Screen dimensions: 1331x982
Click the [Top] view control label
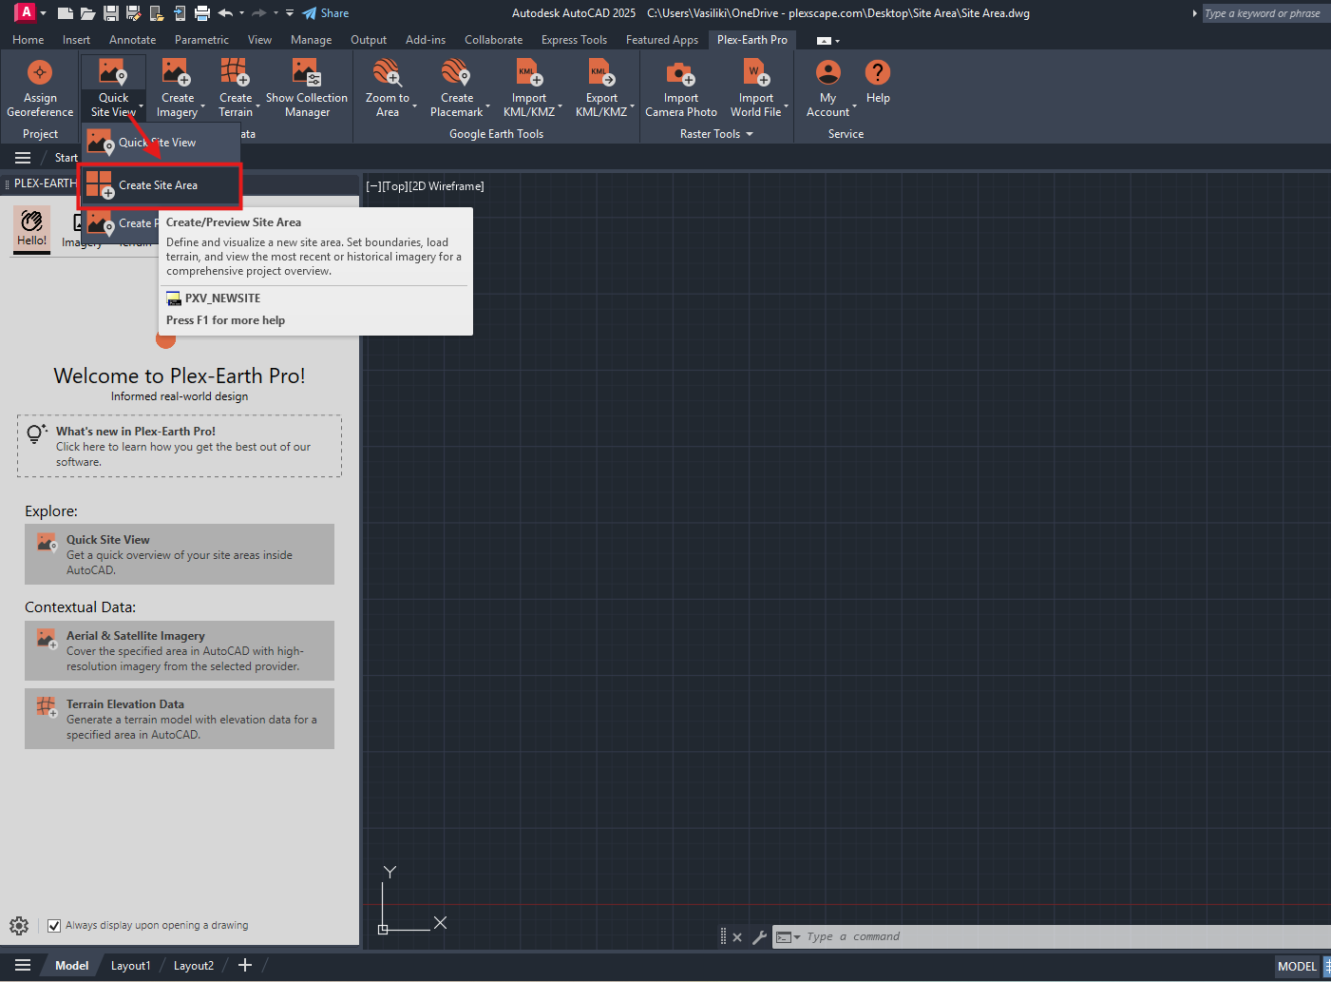[x=395, y=186]
